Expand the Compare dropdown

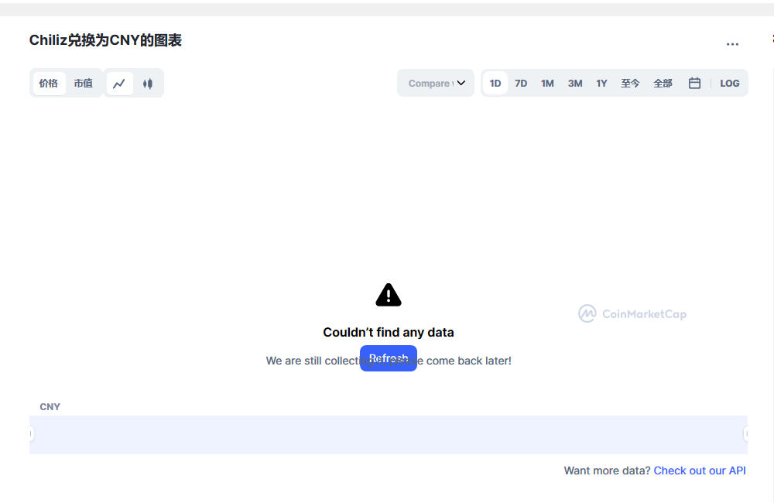point(436,83)
